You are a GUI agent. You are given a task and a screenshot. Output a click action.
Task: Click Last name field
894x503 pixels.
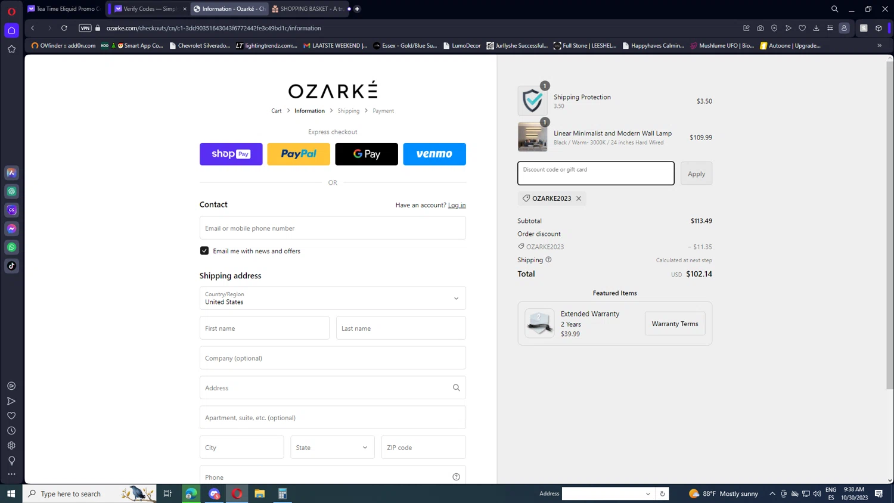(x=401, y=328)
